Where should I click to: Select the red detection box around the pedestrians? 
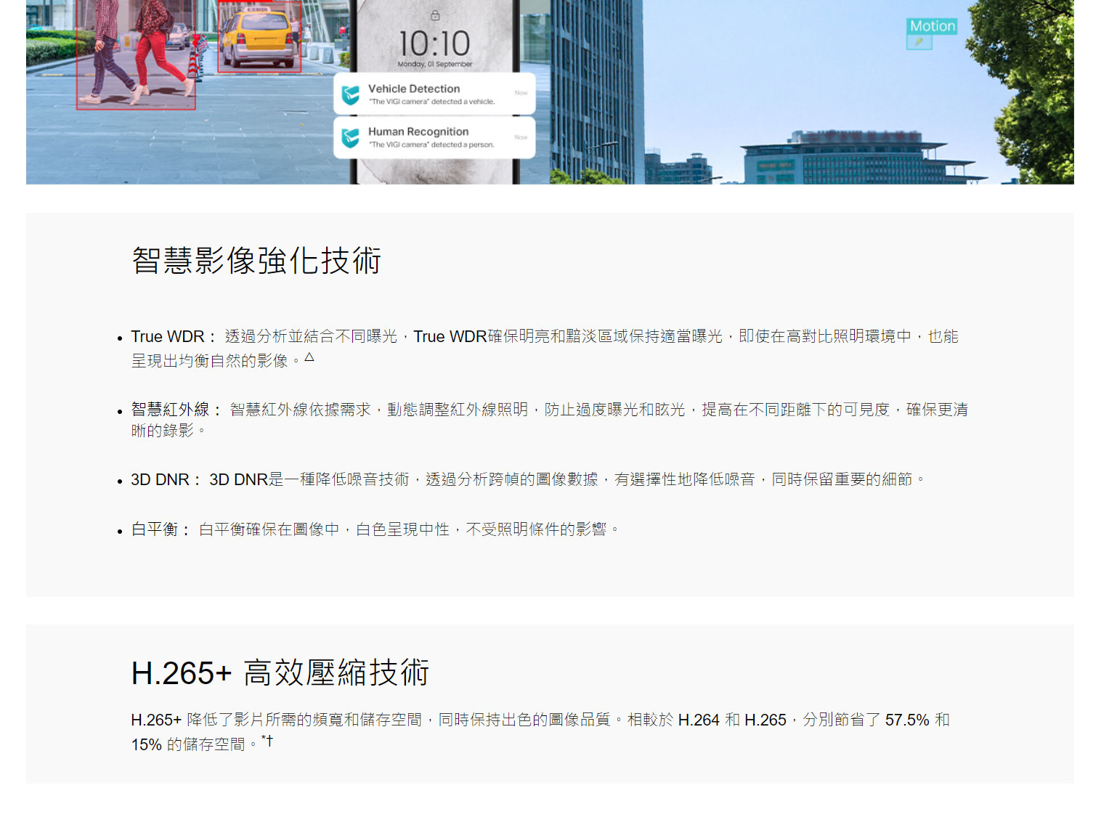[x=136, y=54]
